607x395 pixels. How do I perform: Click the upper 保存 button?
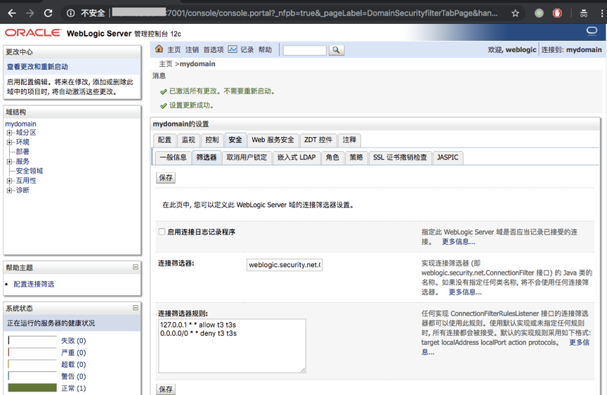click(x=166, y=178)
